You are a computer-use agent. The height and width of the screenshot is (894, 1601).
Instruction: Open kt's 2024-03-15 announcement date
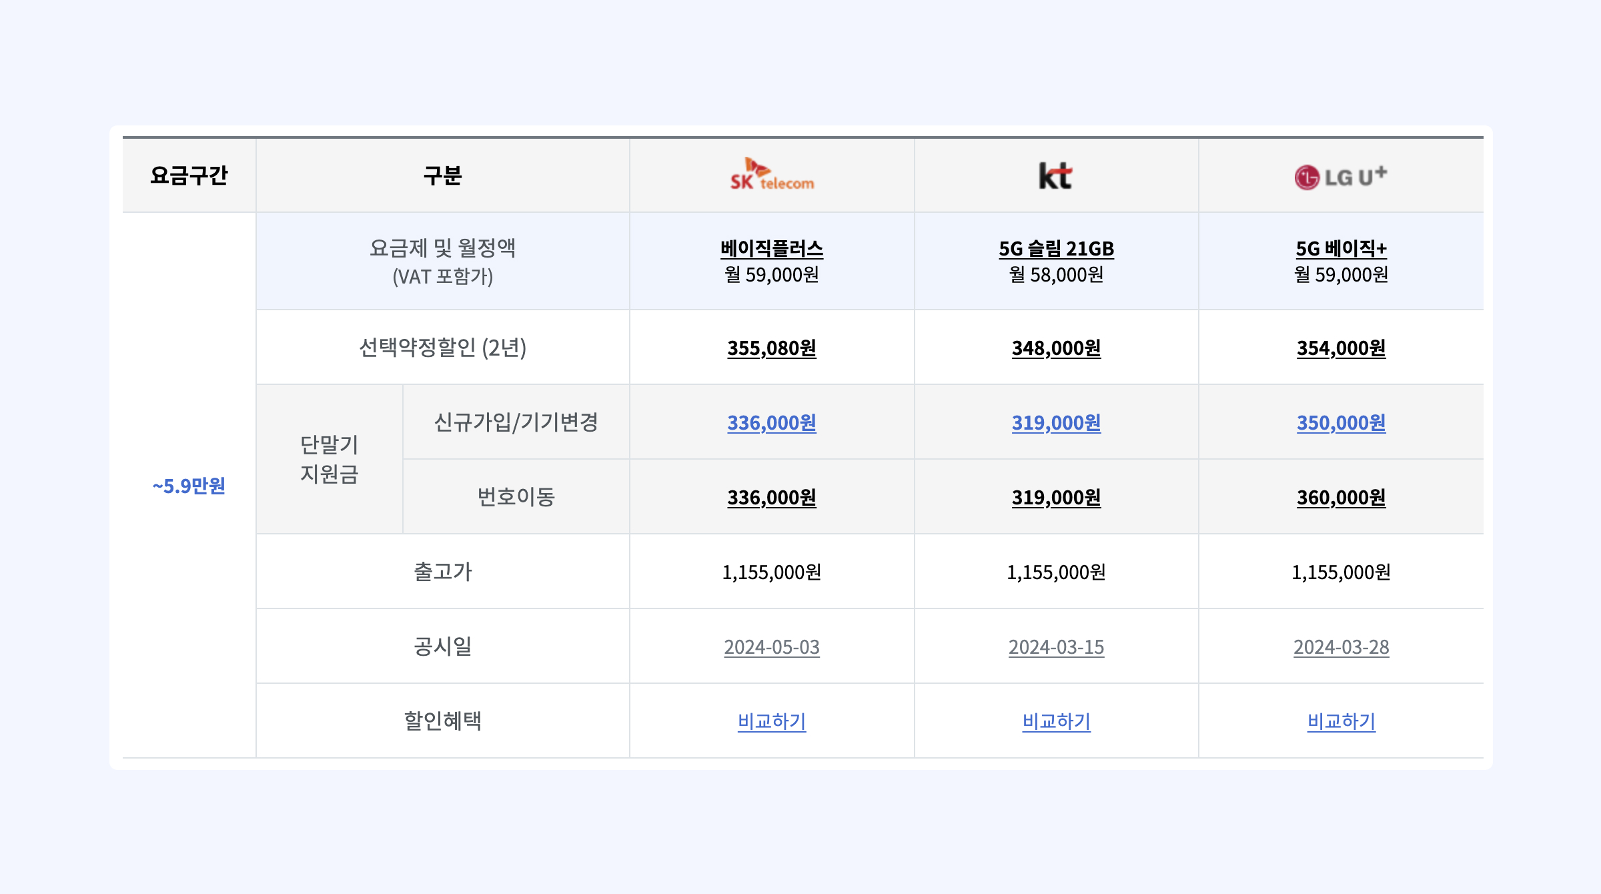(x=1057, y=646)
